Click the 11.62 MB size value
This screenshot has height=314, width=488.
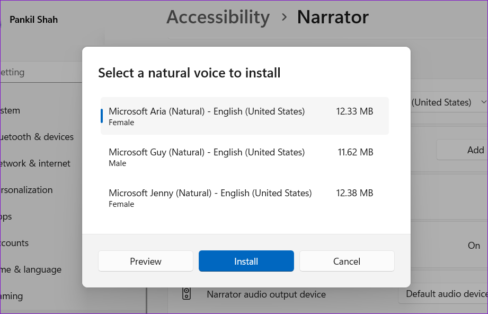point(356,152)
